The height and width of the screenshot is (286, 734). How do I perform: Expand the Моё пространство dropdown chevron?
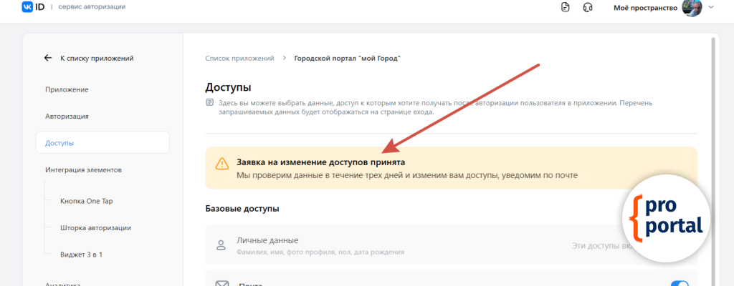pos(711,7)
